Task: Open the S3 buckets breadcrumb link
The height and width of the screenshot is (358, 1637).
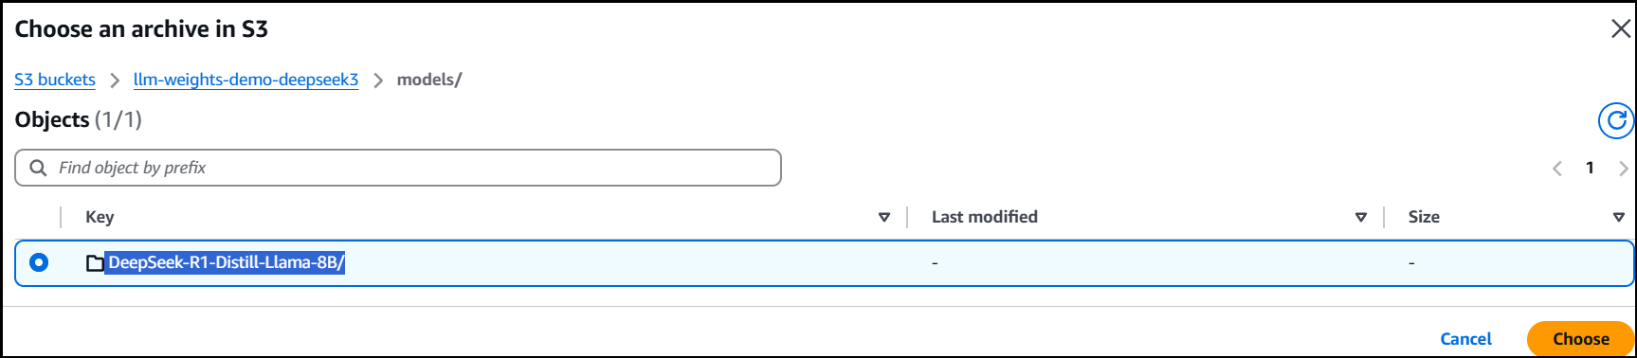Action: tap(55, 80)
